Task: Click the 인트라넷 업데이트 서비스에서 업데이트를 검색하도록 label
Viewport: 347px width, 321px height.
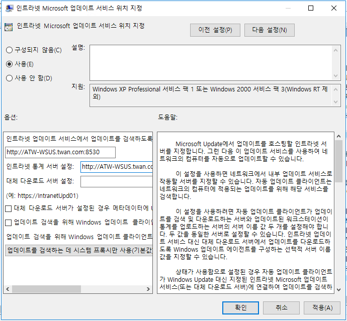Action: [79, 139]
